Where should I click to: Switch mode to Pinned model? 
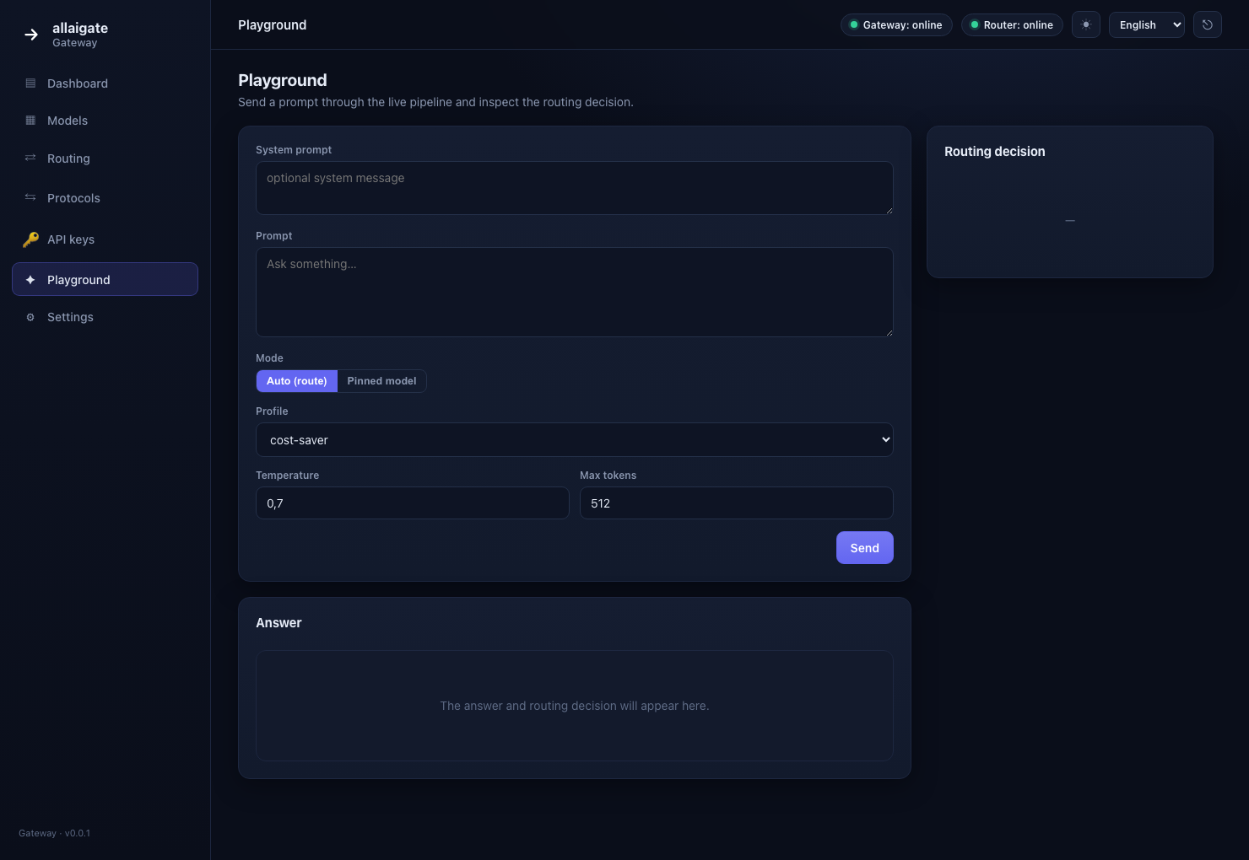(x=381, y=381)
